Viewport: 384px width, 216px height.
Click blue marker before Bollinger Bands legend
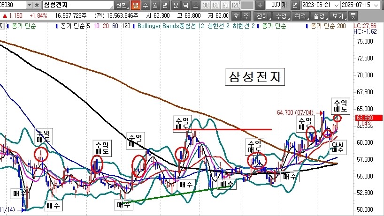[134, 26]
